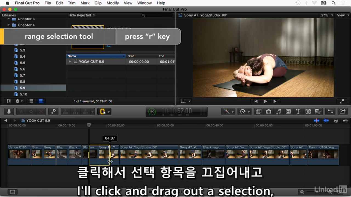Show the Effects browser

coord(258,111)
